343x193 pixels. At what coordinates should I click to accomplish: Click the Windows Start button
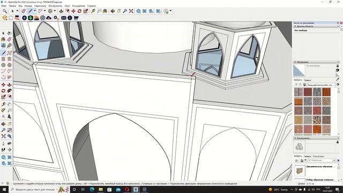tap(4, 189)
